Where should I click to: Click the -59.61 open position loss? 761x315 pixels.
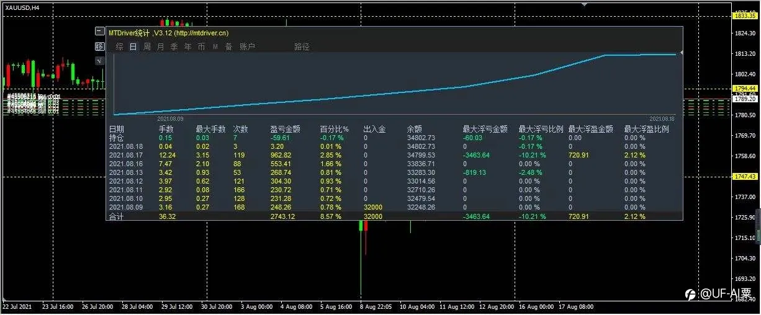[281, 138]
